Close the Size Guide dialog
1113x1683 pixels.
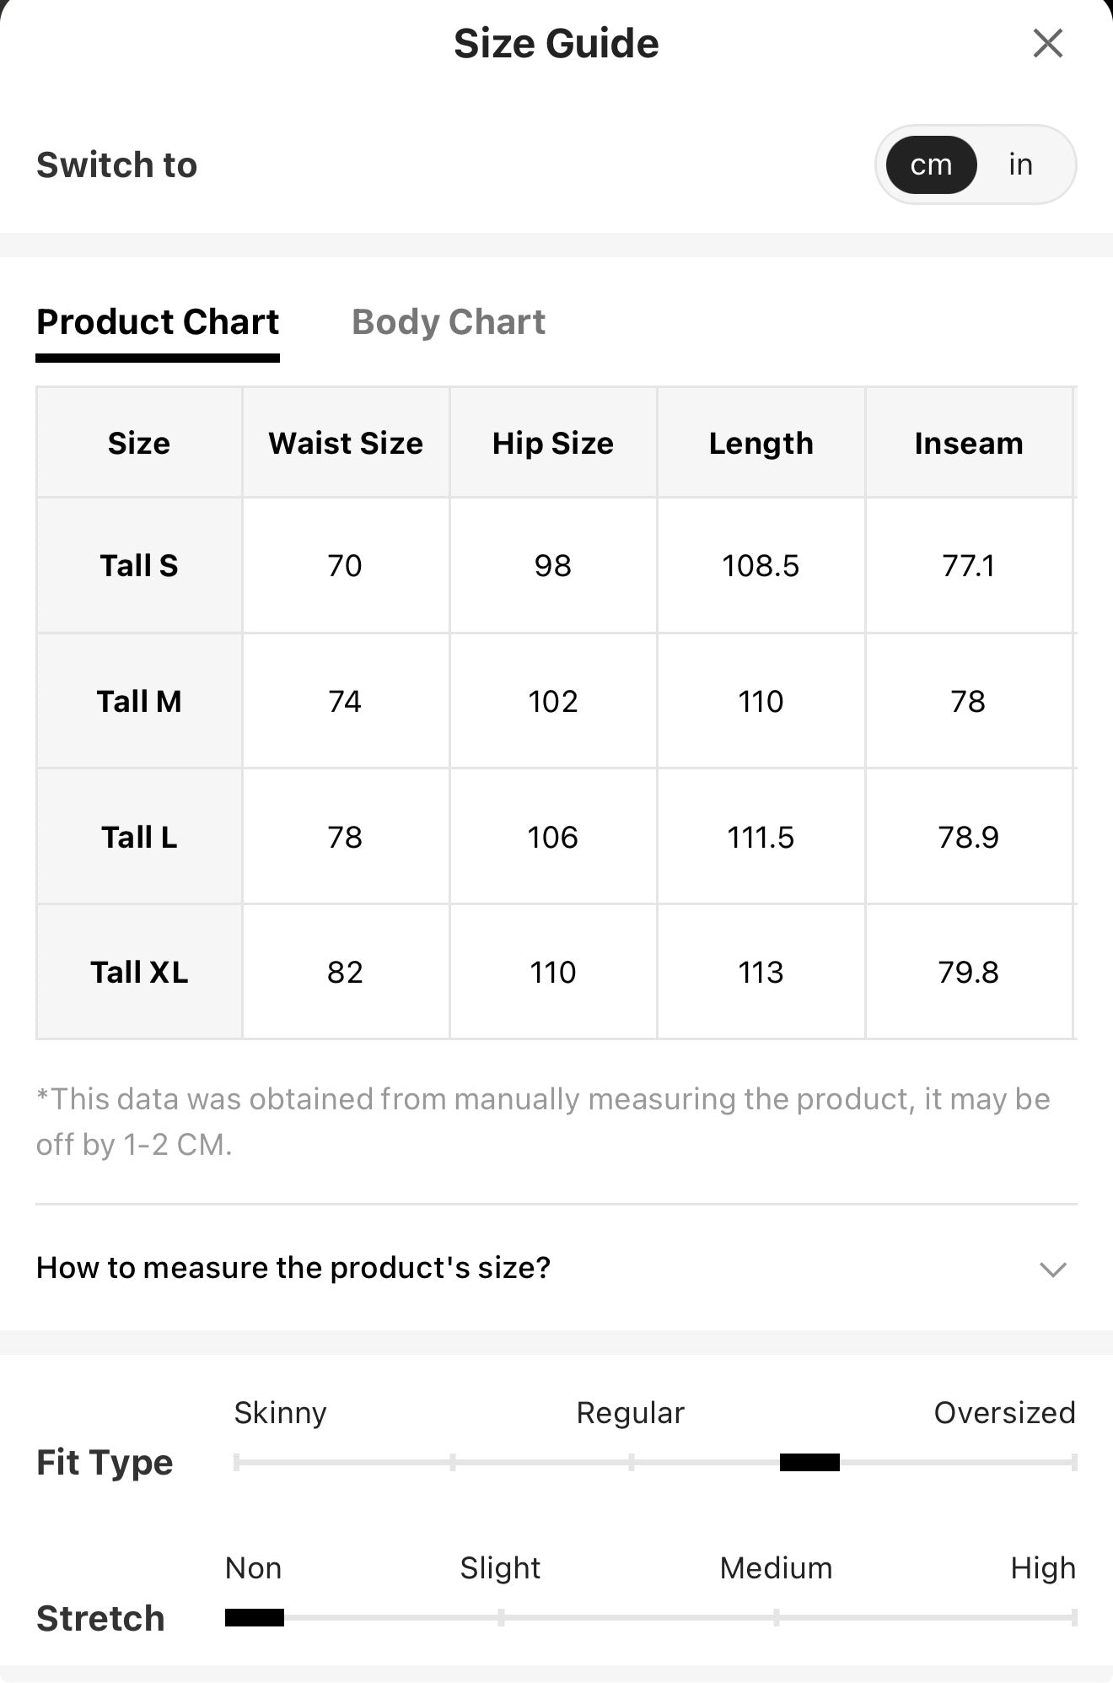tap(1047, 43)
